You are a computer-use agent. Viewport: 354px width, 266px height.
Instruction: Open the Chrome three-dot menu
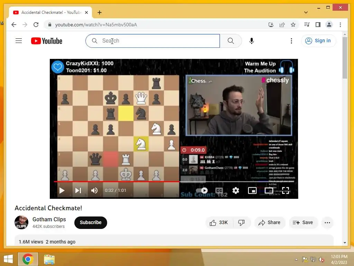pos(340,25)
